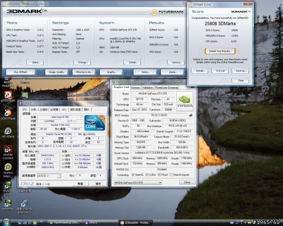Open Graphs... in 3DMark06
This screenshot has height=226, width=283.
click(x=111, y=72)
